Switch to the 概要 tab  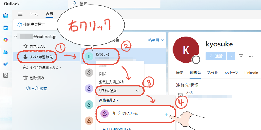pyautogui.click(x=180, y=73)
